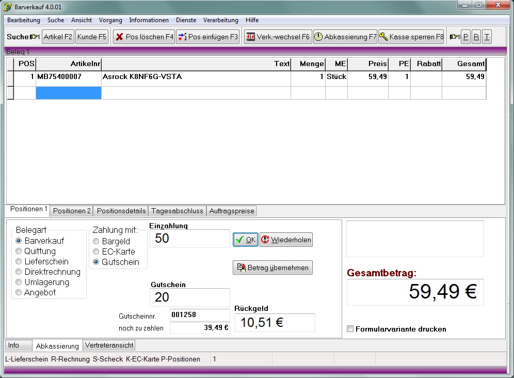This screenshot has height=378, width=514.
Task: Select Bargeld payment method
Action: pos(96,241)
